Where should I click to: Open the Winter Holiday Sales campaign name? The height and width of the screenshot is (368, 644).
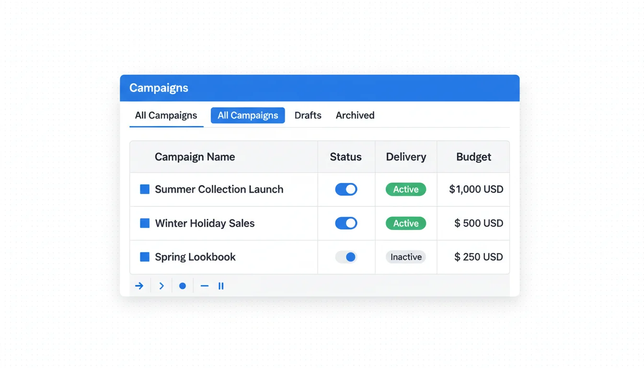205,223
